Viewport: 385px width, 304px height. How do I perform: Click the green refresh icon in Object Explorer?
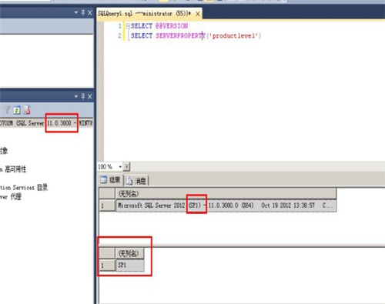pos(17,110)
